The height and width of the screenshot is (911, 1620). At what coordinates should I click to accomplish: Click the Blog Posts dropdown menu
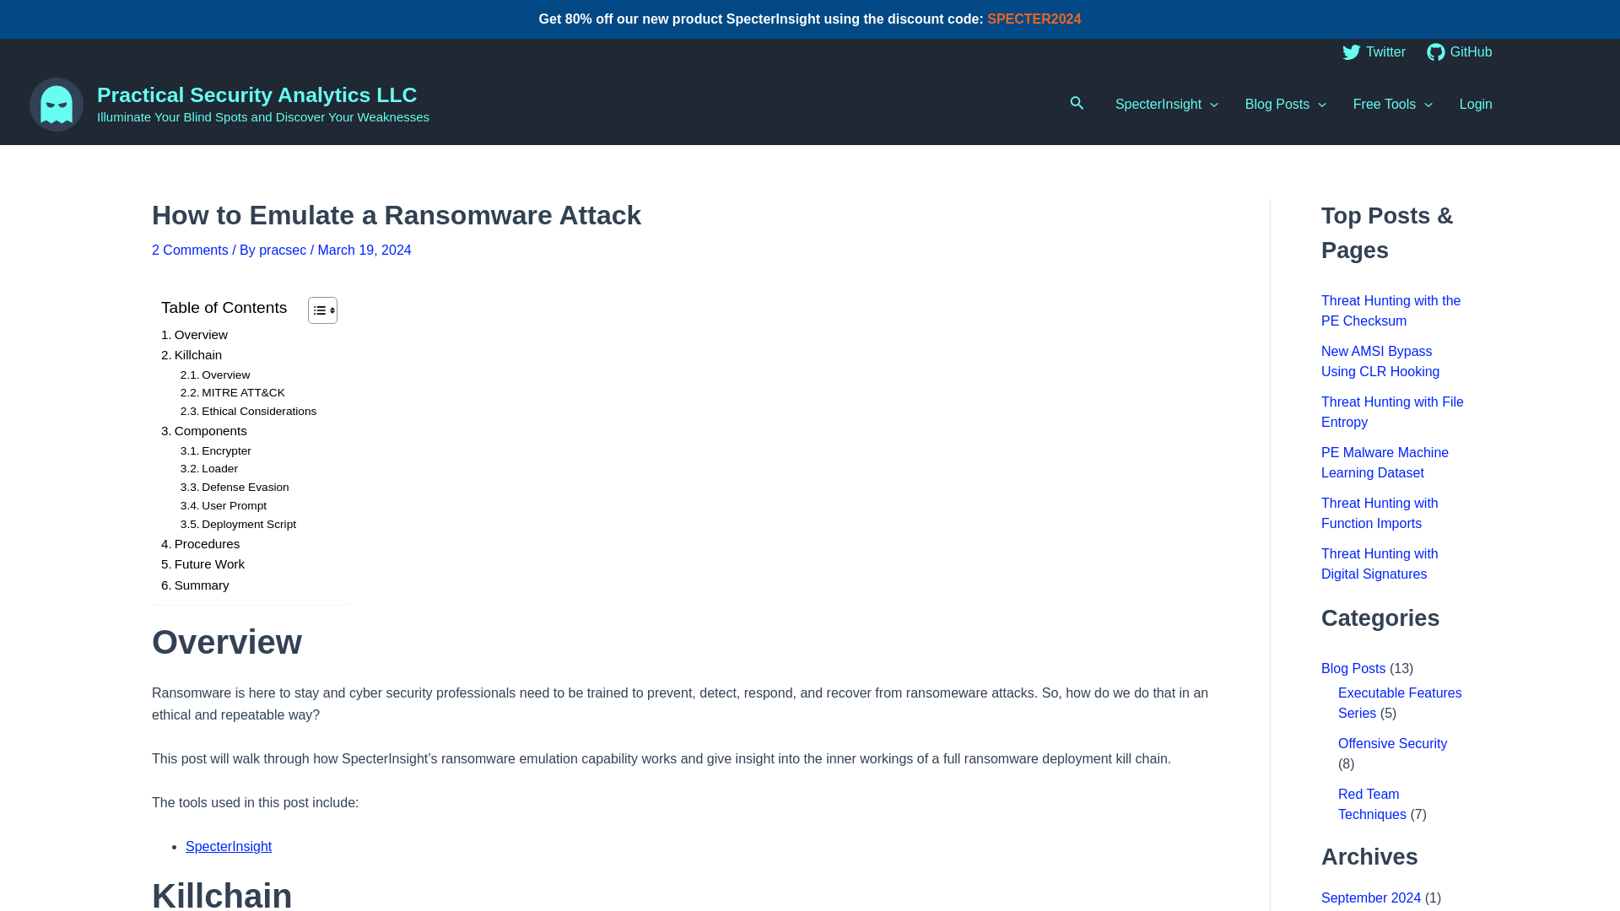pos(1285,104)
